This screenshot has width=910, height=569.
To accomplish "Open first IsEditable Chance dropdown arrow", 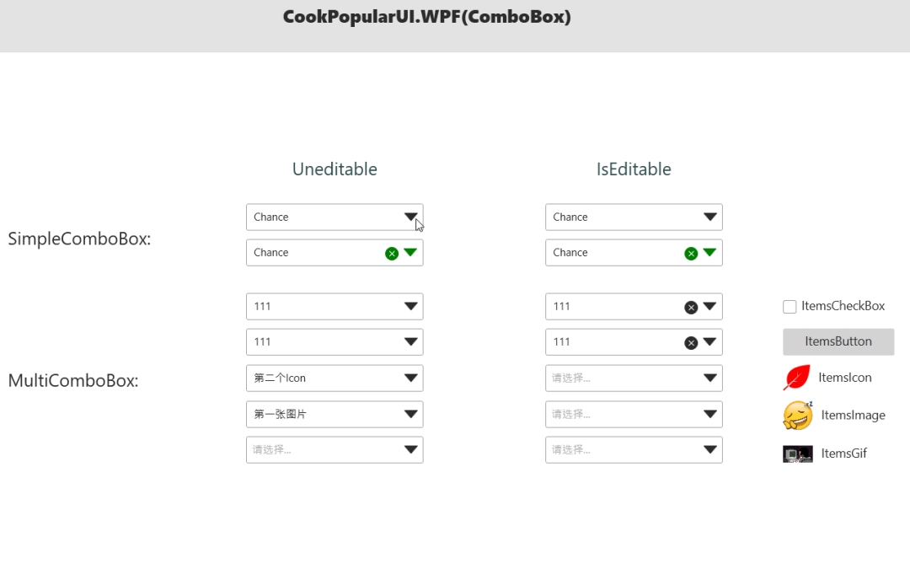I will 709,217.
